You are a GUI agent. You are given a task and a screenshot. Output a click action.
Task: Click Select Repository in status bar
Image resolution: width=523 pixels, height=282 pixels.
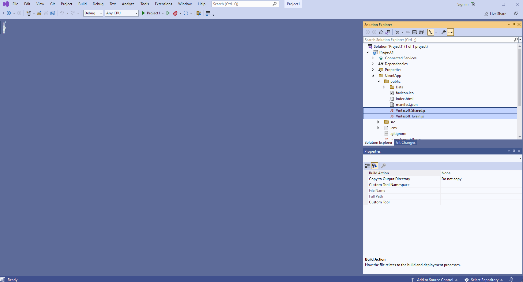(x=484, y=280)
